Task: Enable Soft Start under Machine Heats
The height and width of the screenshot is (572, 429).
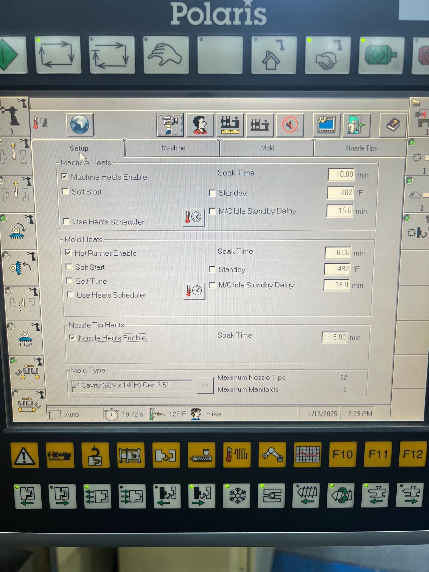Action: [65, 191]
